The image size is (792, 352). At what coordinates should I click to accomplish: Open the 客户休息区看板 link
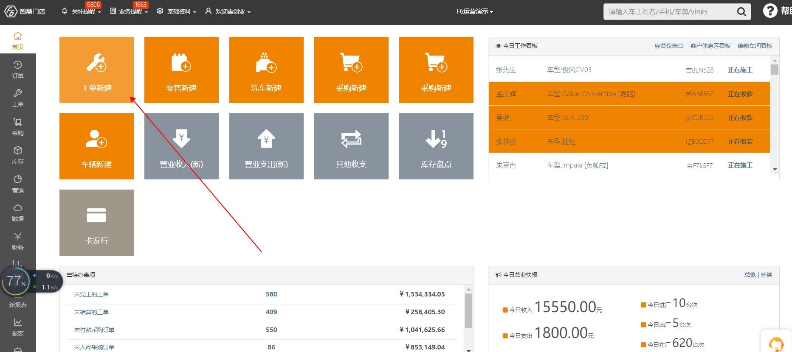(x=710, y=46)
